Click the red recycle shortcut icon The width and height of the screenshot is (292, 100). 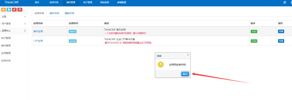point(20,10)
